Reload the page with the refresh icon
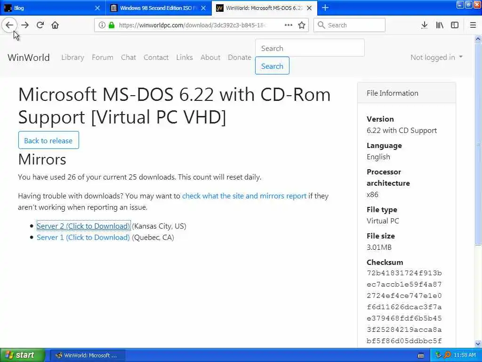 tap(40, 25)
